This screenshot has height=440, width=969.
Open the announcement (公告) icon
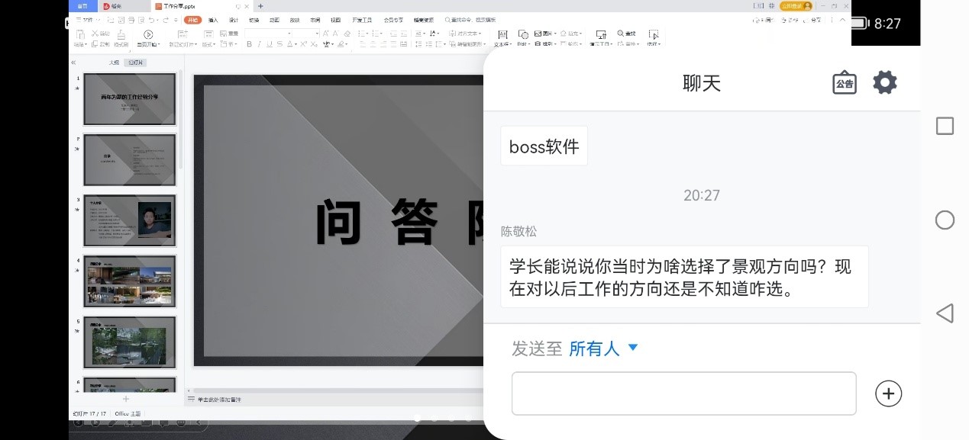(844, 83)
